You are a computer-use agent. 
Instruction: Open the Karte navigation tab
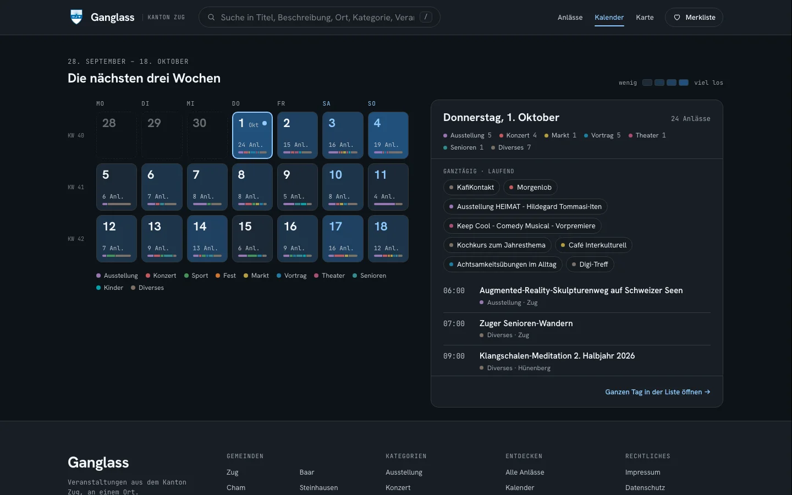pyautogui.click(x=645, y=18)
